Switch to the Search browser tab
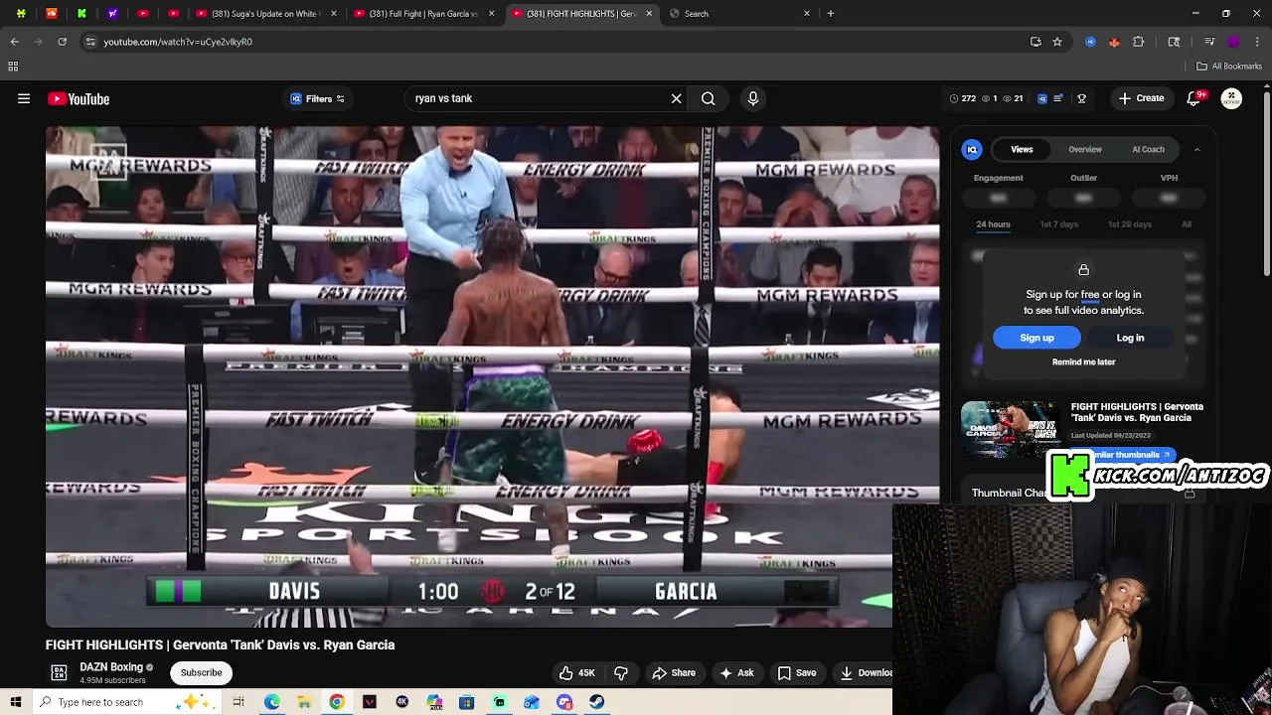 (x=740, y=14)
